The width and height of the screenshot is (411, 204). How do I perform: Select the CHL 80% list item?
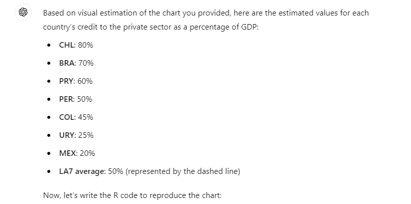pyautogui.click(x=76, y=45)
